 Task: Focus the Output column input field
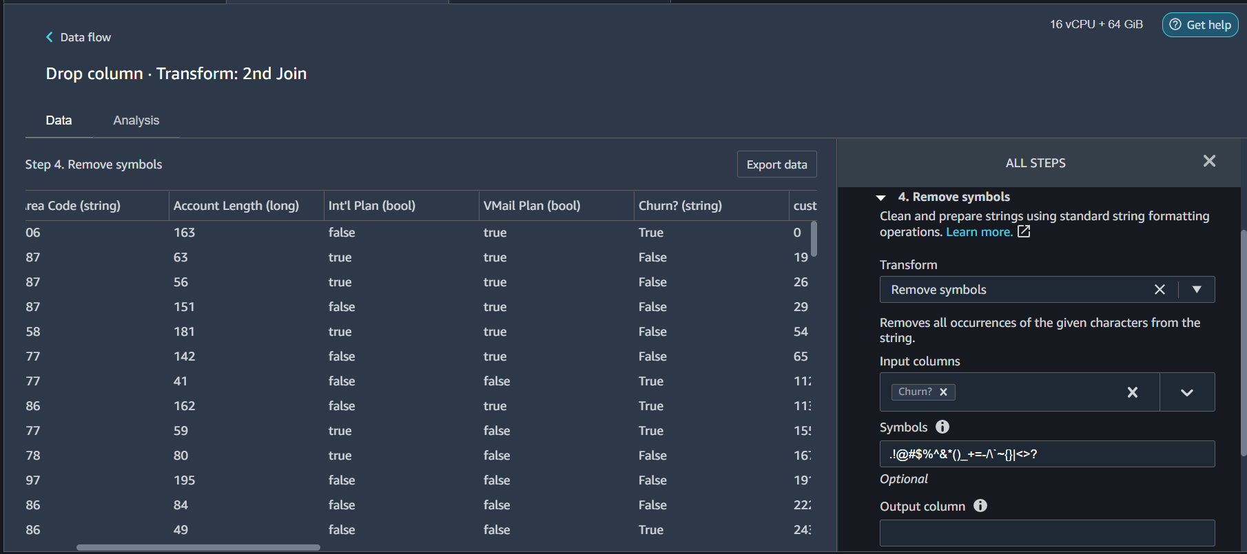[1047, 533]
